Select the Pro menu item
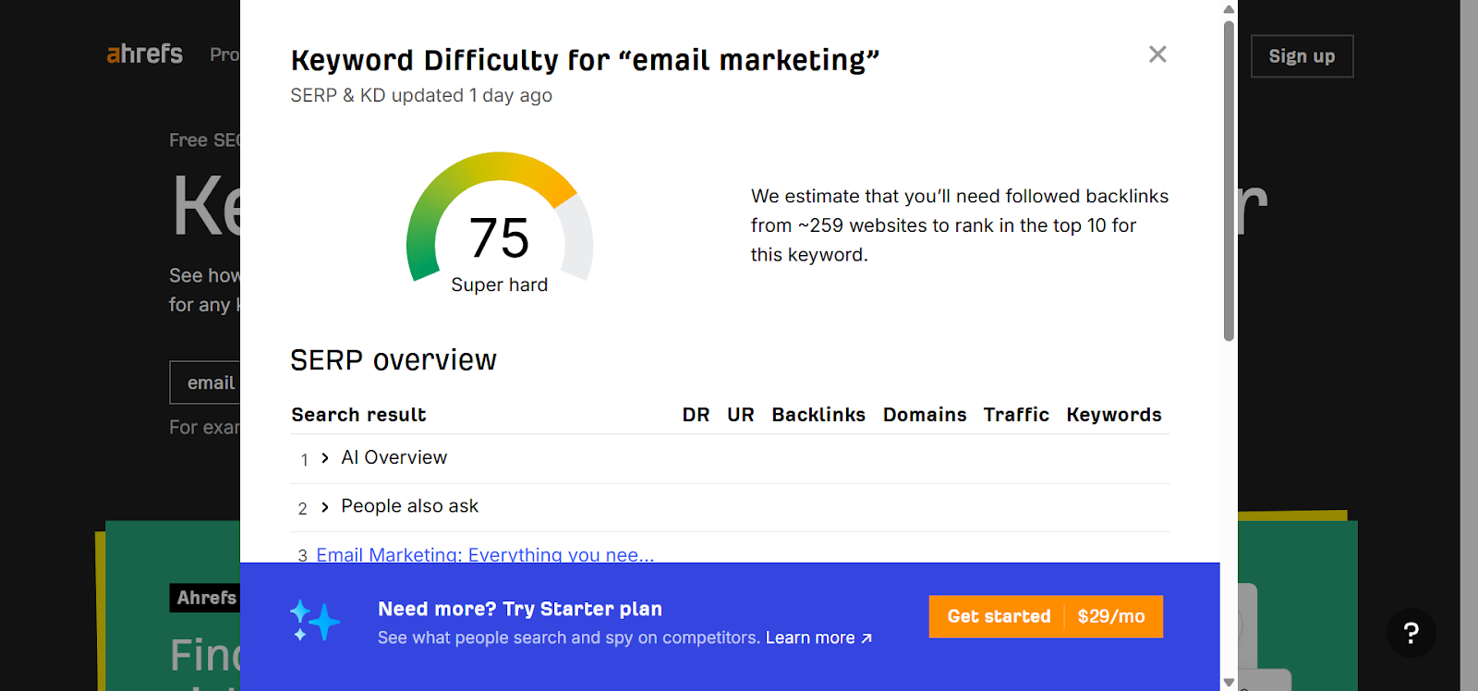Viewport: 1478px width, 691px height. (x=224, y=54)
